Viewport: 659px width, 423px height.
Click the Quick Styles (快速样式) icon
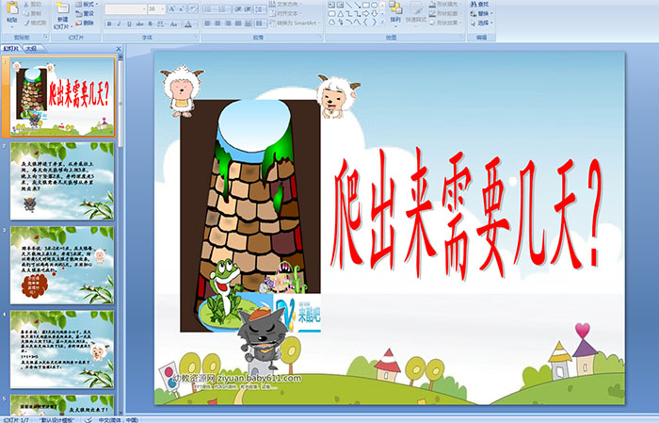(416, 8)
